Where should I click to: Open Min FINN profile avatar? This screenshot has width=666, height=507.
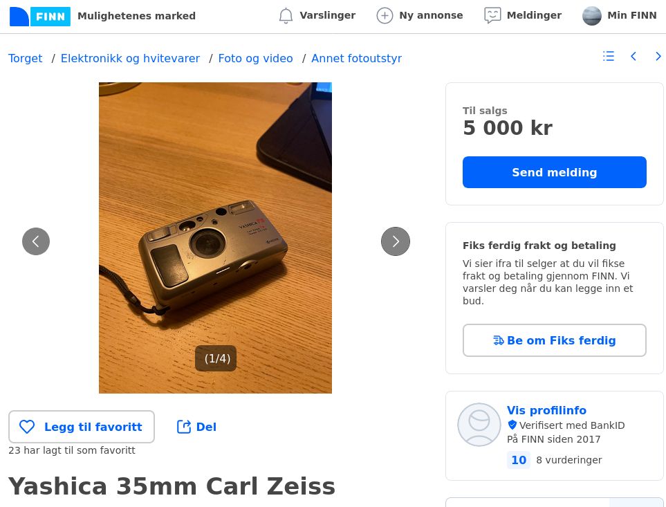click(592, 16)
